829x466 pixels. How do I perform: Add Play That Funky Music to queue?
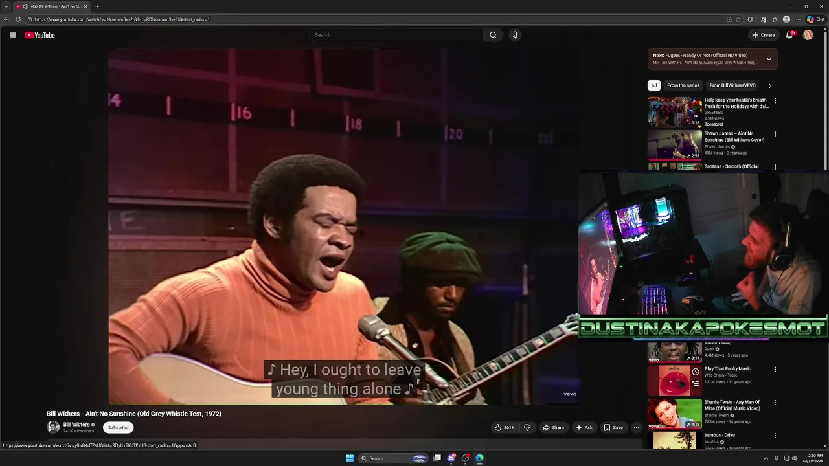[x=695, y=383]
